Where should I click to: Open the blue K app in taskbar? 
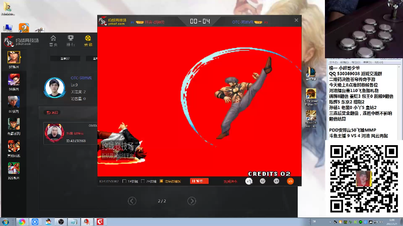tap(35, 222)
